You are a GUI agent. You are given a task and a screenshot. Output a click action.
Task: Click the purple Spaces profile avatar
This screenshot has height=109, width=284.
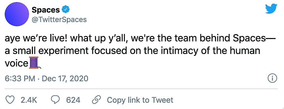coord(17,16)
